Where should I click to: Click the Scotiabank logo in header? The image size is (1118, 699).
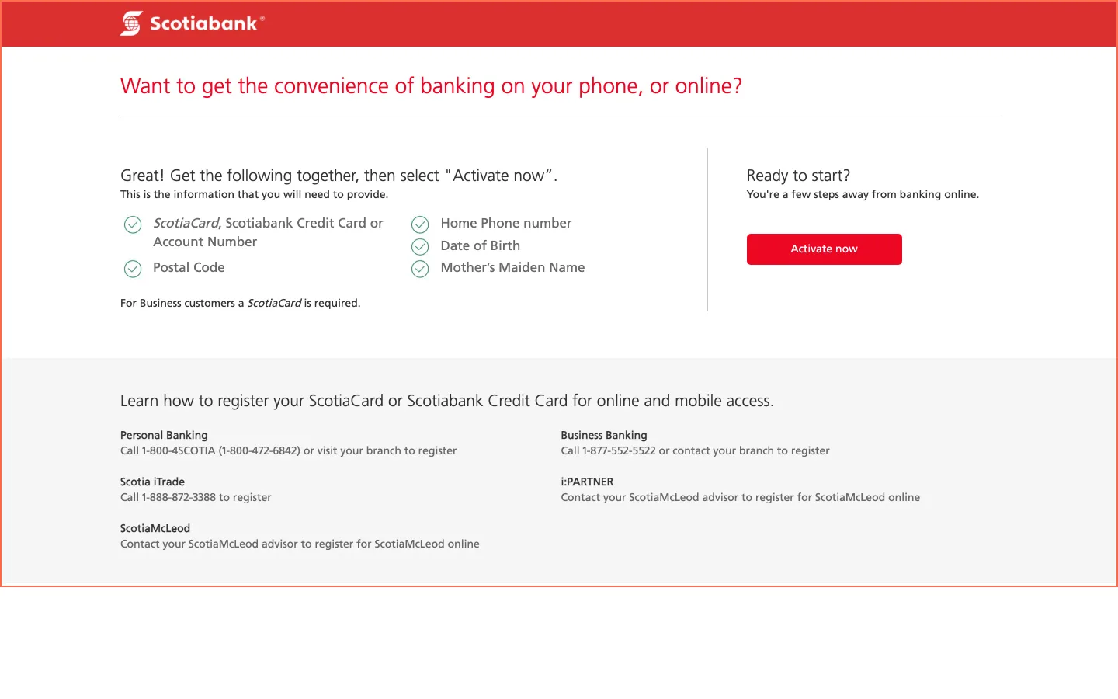point(193,23)
